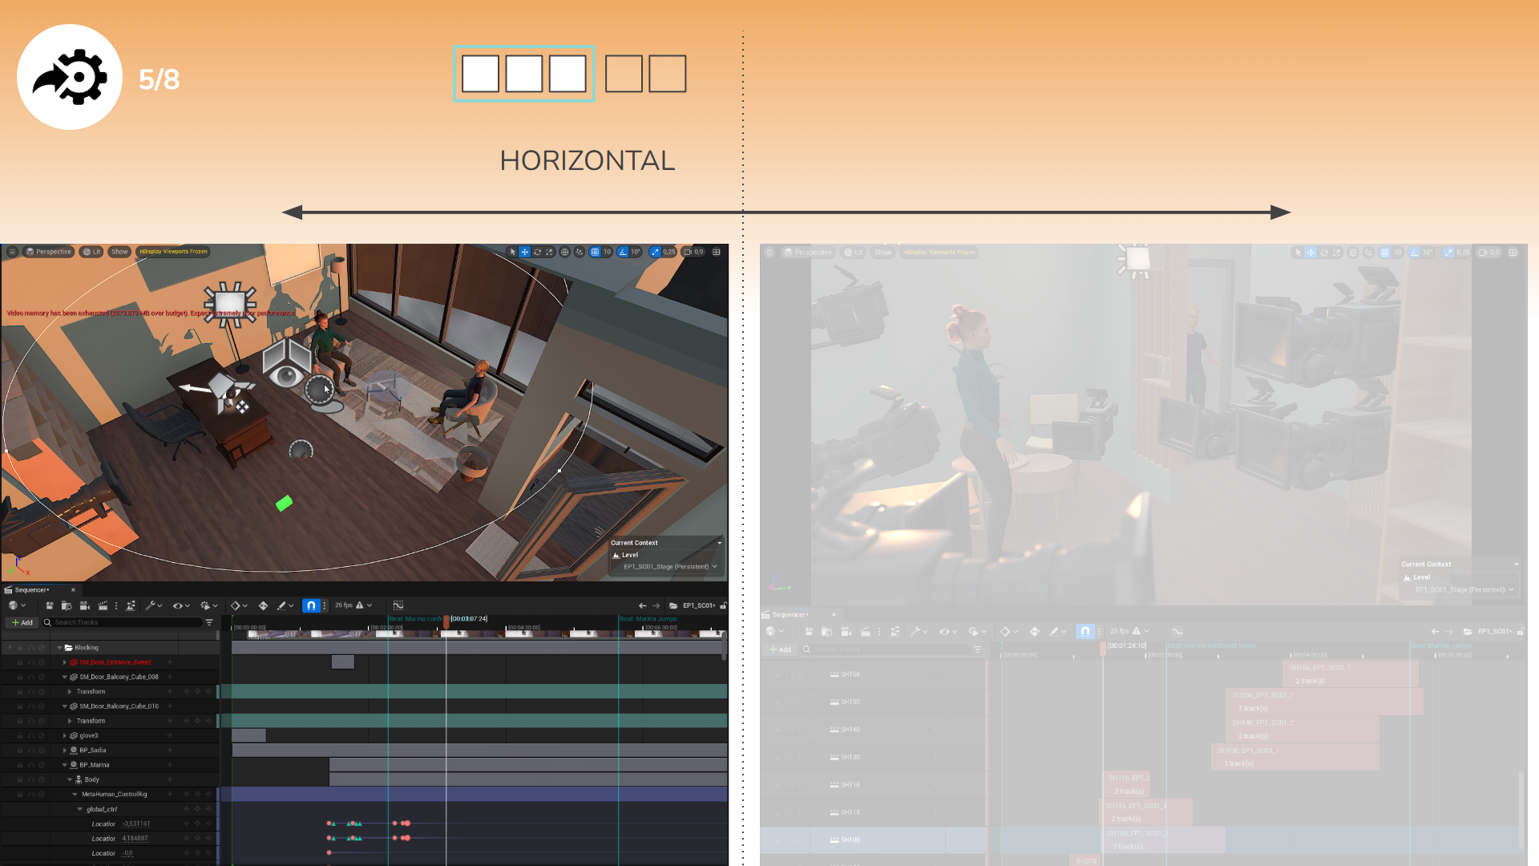Click the select mode arrow icon
1539x866 pixels.
click(513, 252)
